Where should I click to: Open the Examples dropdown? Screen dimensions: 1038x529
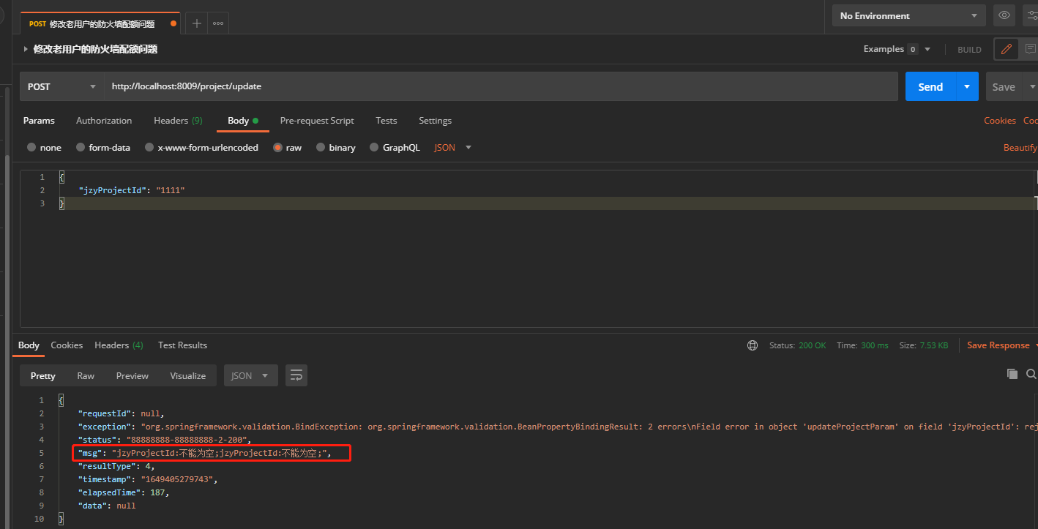coord(897,49)
